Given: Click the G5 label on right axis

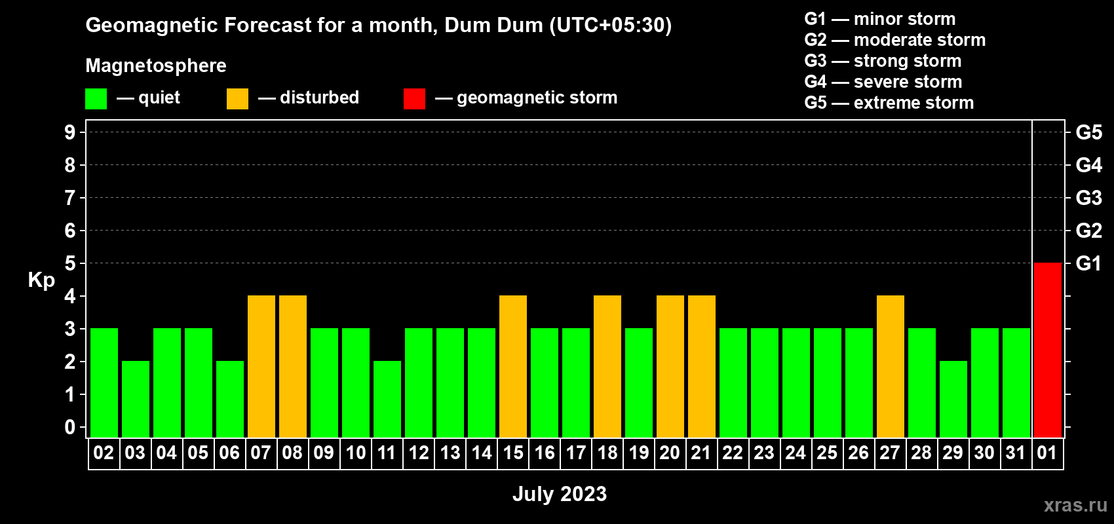Looking at the screenshot, I should pyautogui.click(x=1089, y=132).
